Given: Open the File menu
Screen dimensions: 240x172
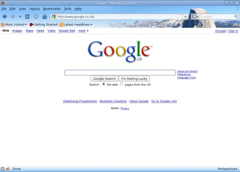Looking at the screenshot, I should (4, 9).
